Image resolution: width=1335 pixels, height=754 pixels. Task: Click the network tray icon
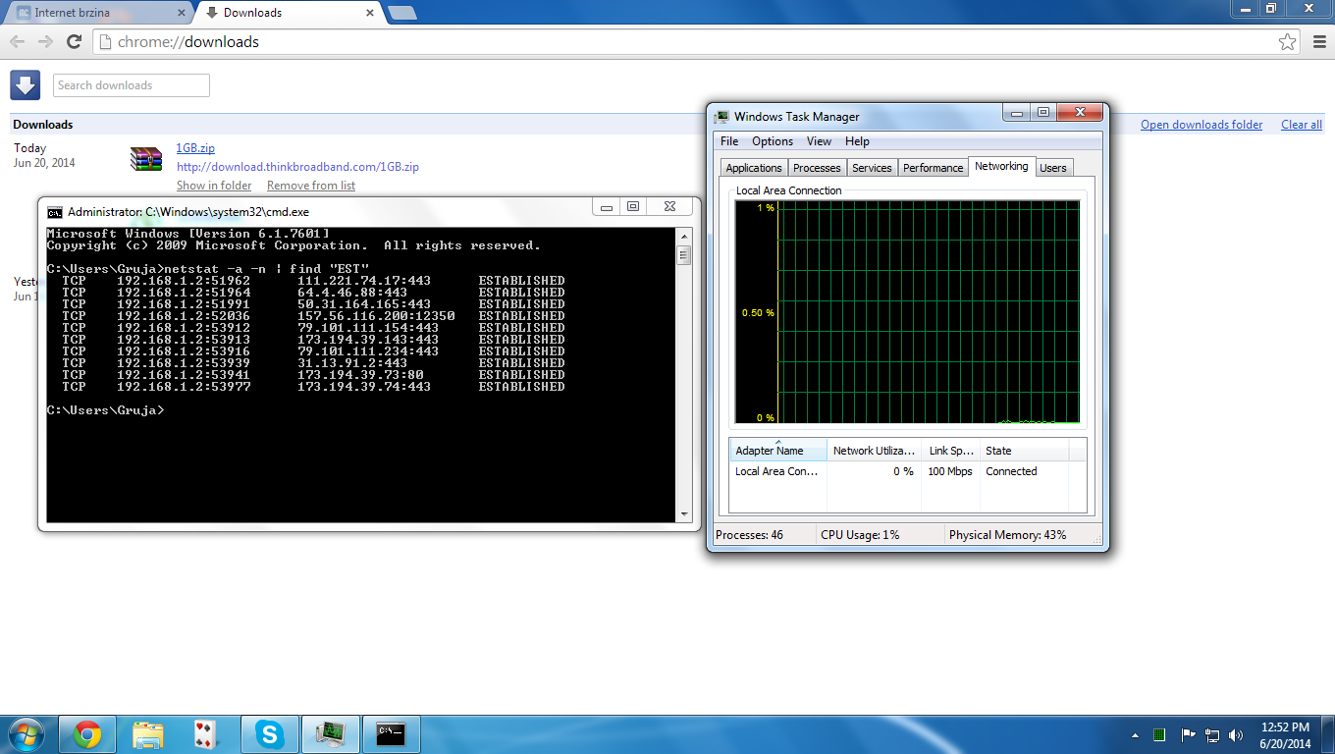coord(1212,734)
